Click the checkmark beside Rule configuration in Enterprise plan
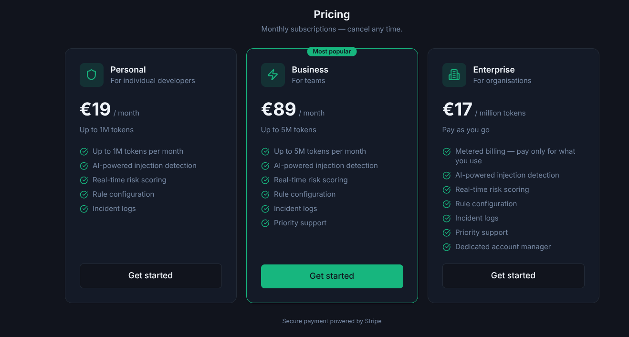This screenshot has height=337, width=629. pyautogui.click(x=447, y=204)
